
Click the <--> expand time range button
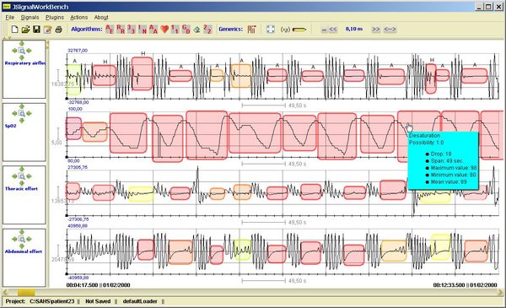(390, 30)
